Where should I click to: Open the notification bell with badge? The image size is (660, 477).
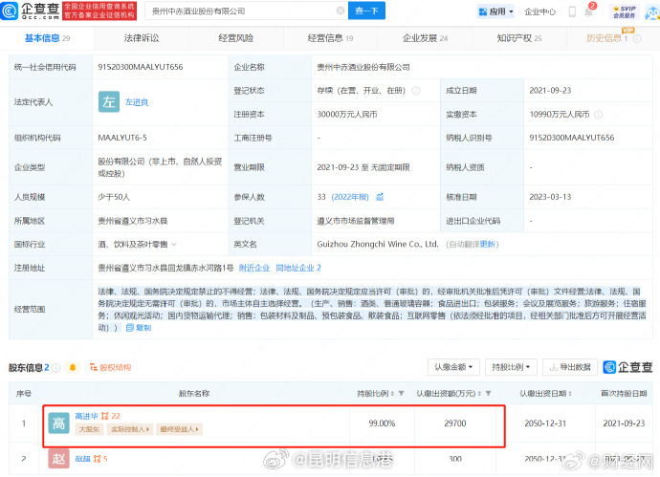[x=589, y=11]
